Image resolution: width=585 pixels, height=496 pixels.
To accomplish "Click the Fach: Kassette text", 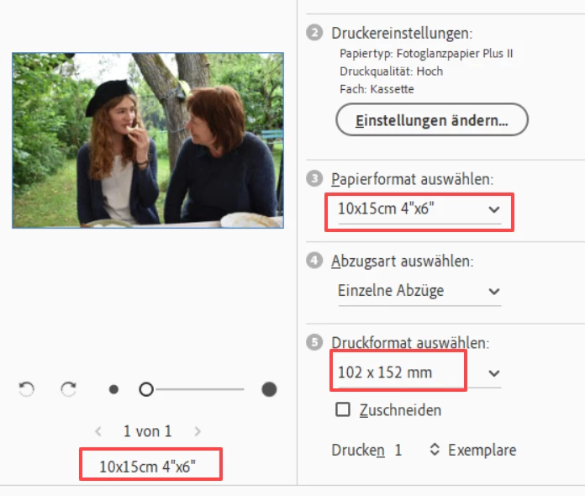I will [x=377, y=89].
